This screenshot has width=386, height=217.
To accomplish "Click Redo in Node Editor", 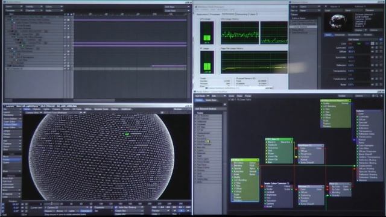I will 239,96.
